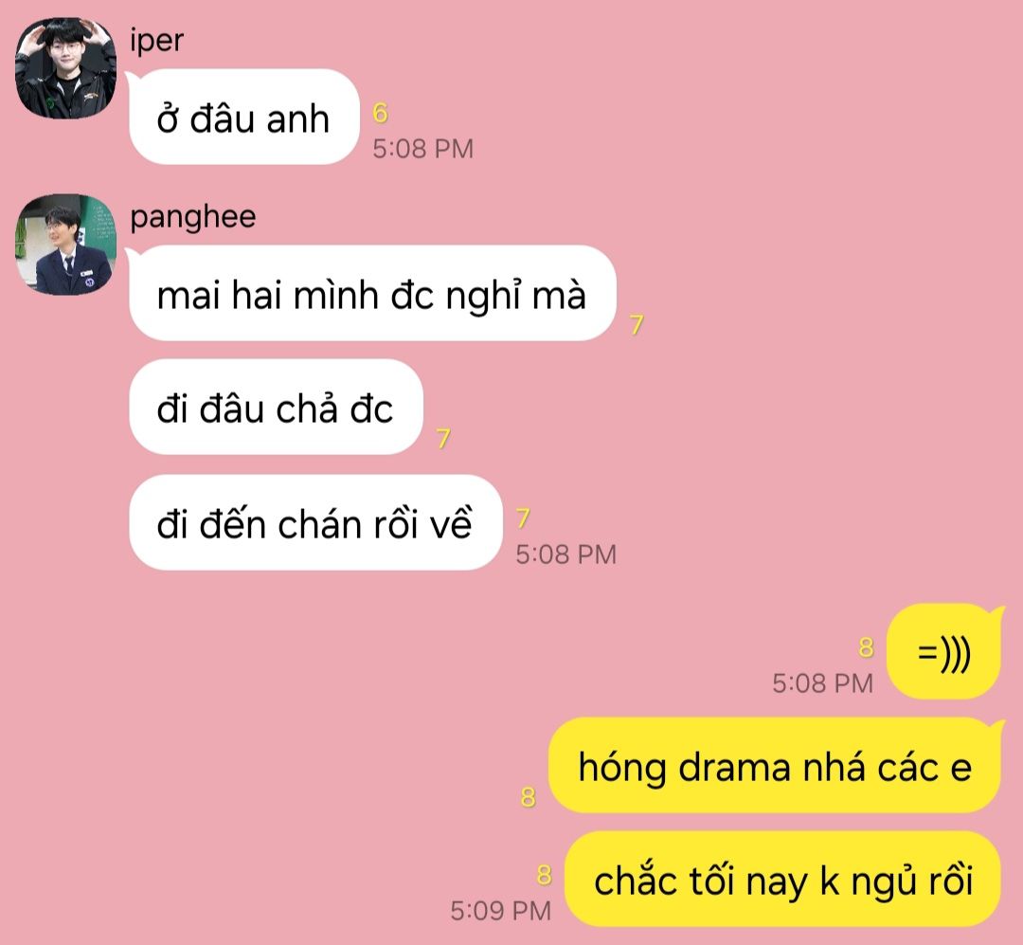Select the message 'đi đến chán rồi về'
This screenshot has height=945, width=1023.
315,522
